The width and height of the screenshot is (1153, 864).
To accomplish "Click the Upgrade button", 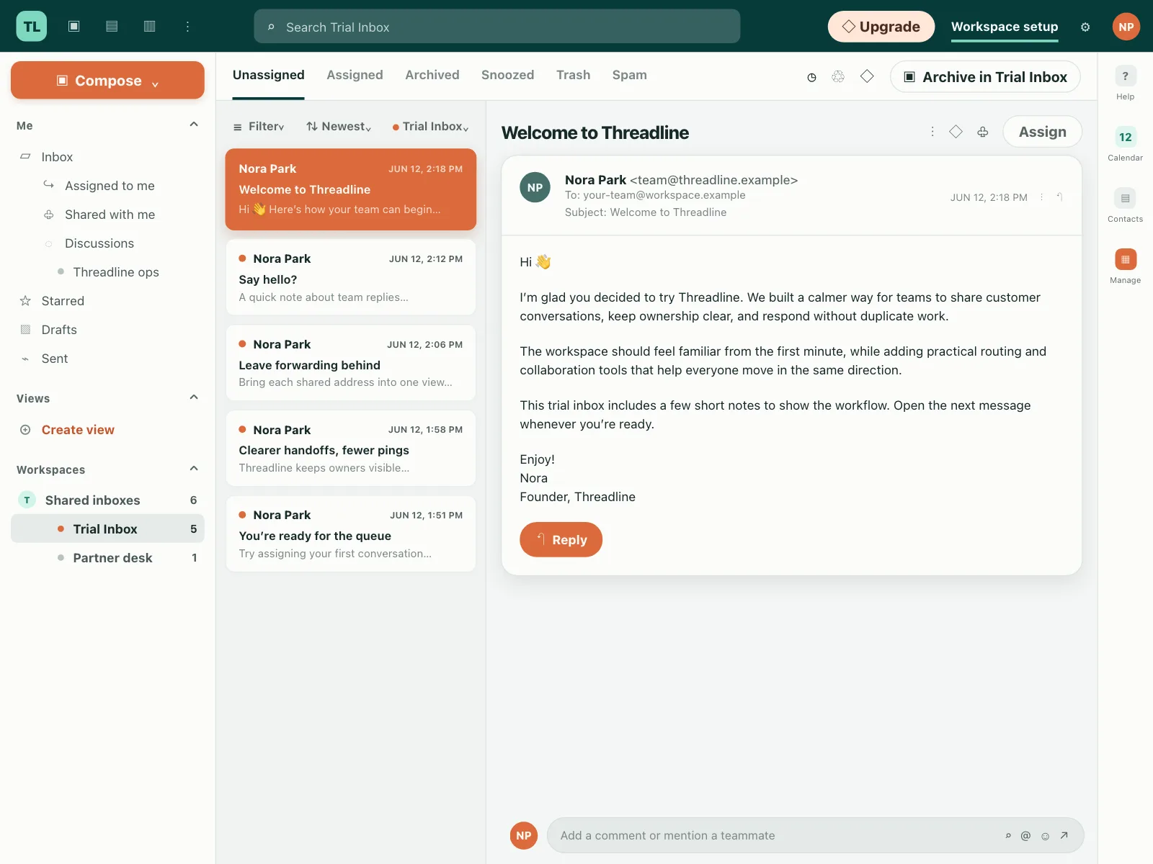I will pyautogui.click(x=881, y=27).
